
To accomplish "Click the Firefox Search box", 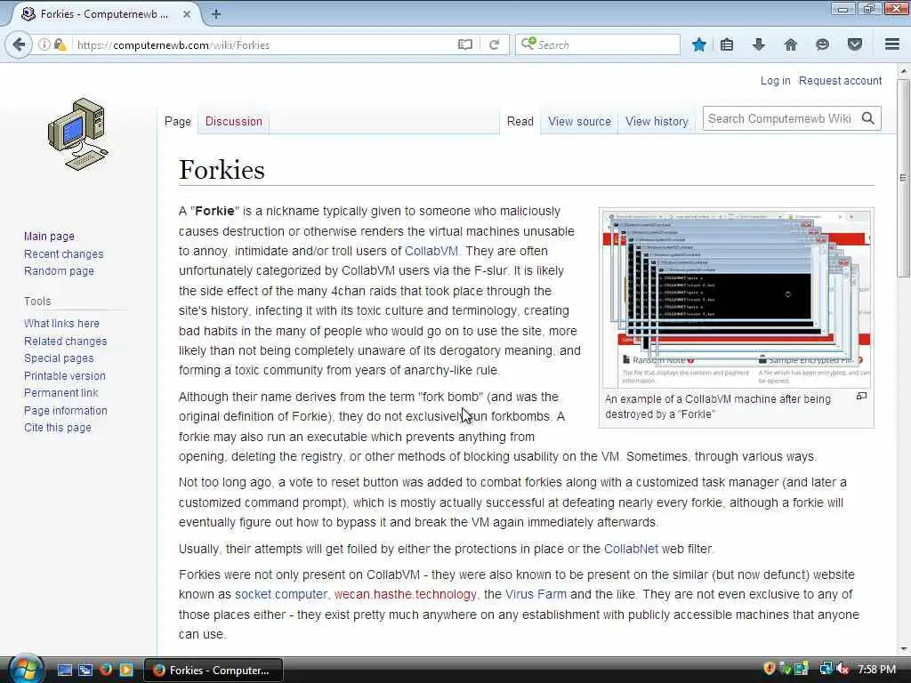I will pyautogui.click(x=598, y=44).
